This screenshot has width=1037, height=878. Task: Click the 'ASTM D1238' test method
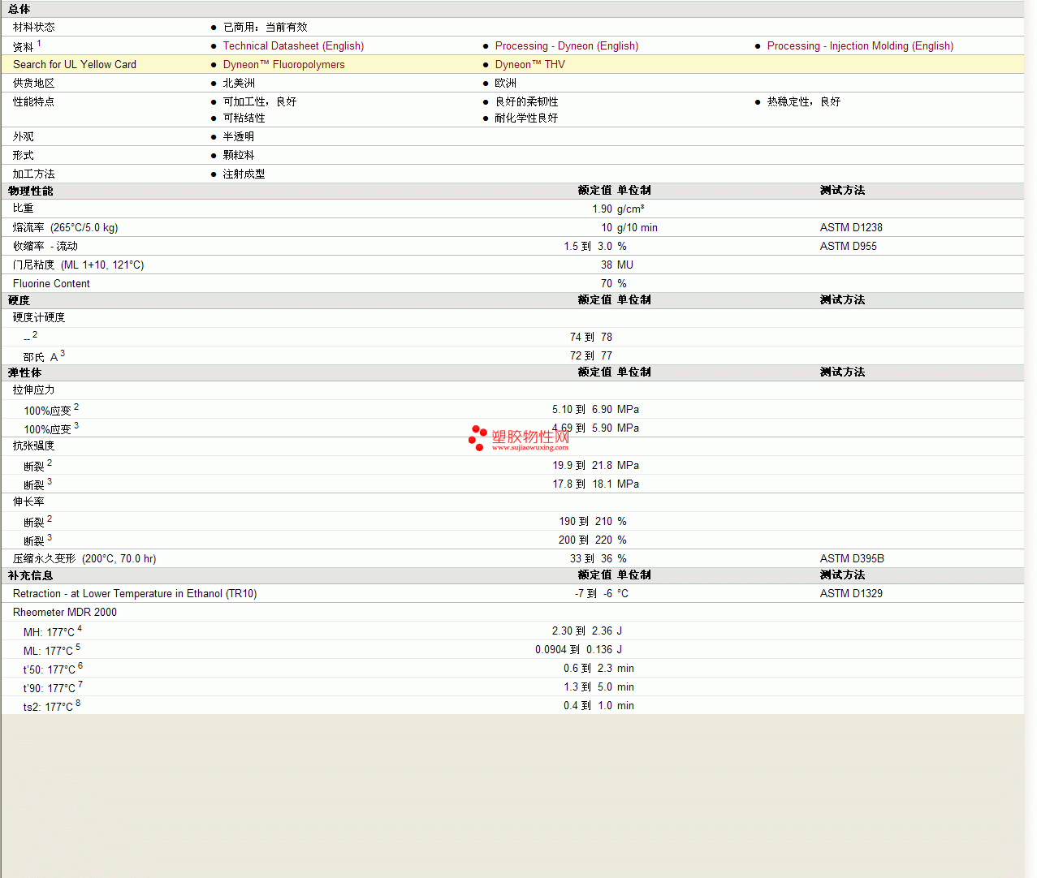[x=851, y=228]
